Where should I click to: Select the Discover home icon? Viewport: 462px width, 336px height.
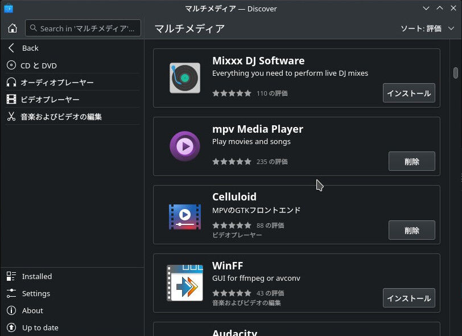(x=13, y=27)
